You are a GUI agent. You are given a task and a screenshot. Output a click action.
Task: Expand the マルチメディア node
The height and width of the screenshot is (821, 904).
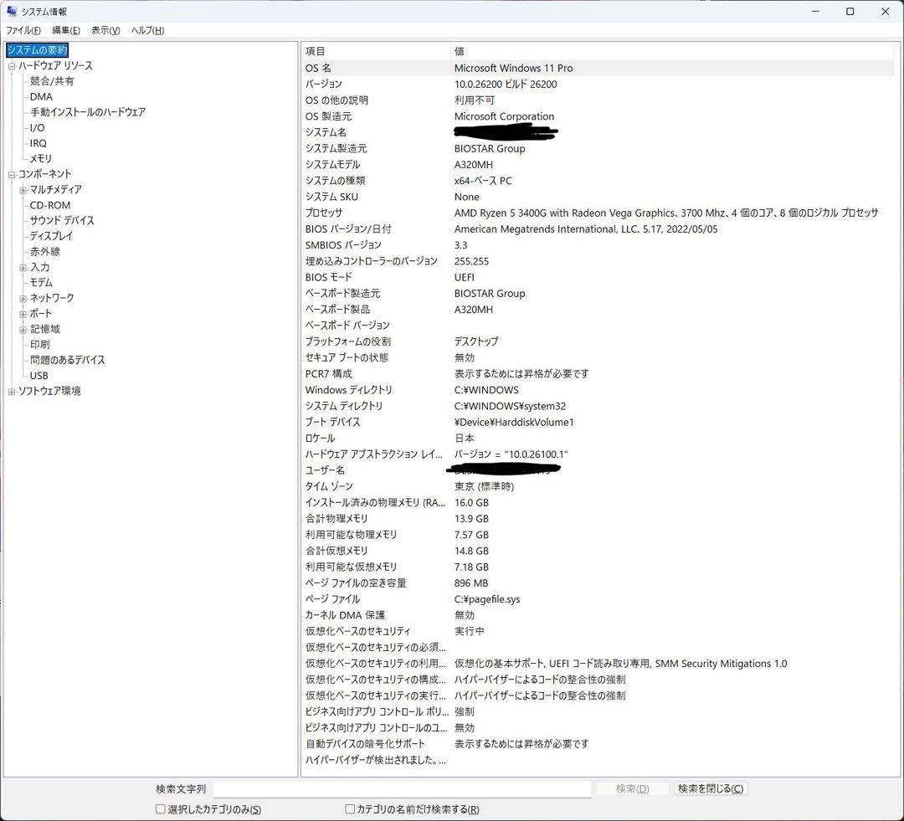[x=22, y=189]
